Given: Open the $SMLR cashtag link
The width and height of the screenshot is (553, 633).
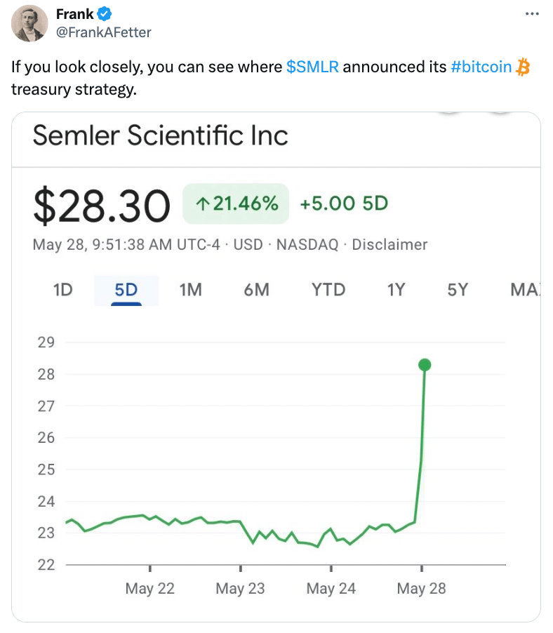Looking at the screenshot, I should click(312, 68).
